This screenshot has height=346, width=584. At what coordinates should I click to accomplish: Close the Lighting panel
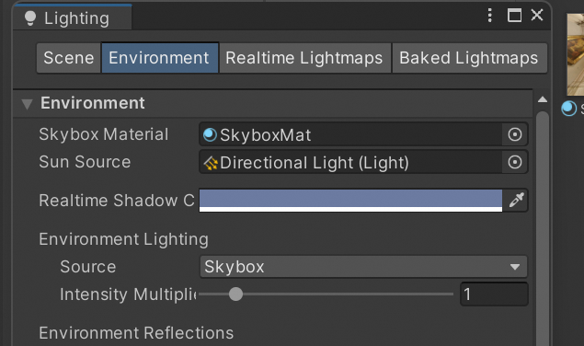[x=537, y=15]
